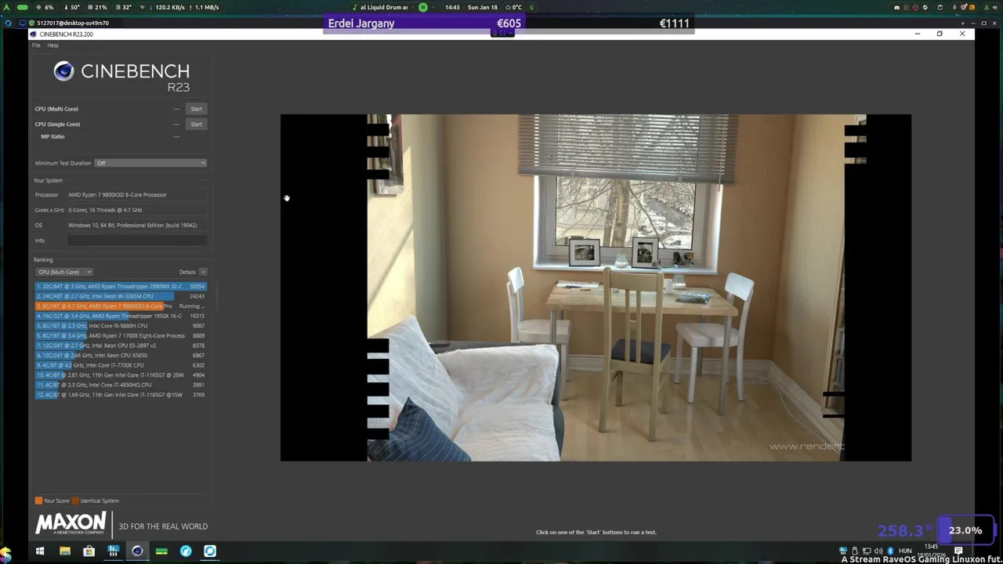Click the Cores x GHz value text
This screenshot has height=564, width=1003.
(x=105, y=210)
